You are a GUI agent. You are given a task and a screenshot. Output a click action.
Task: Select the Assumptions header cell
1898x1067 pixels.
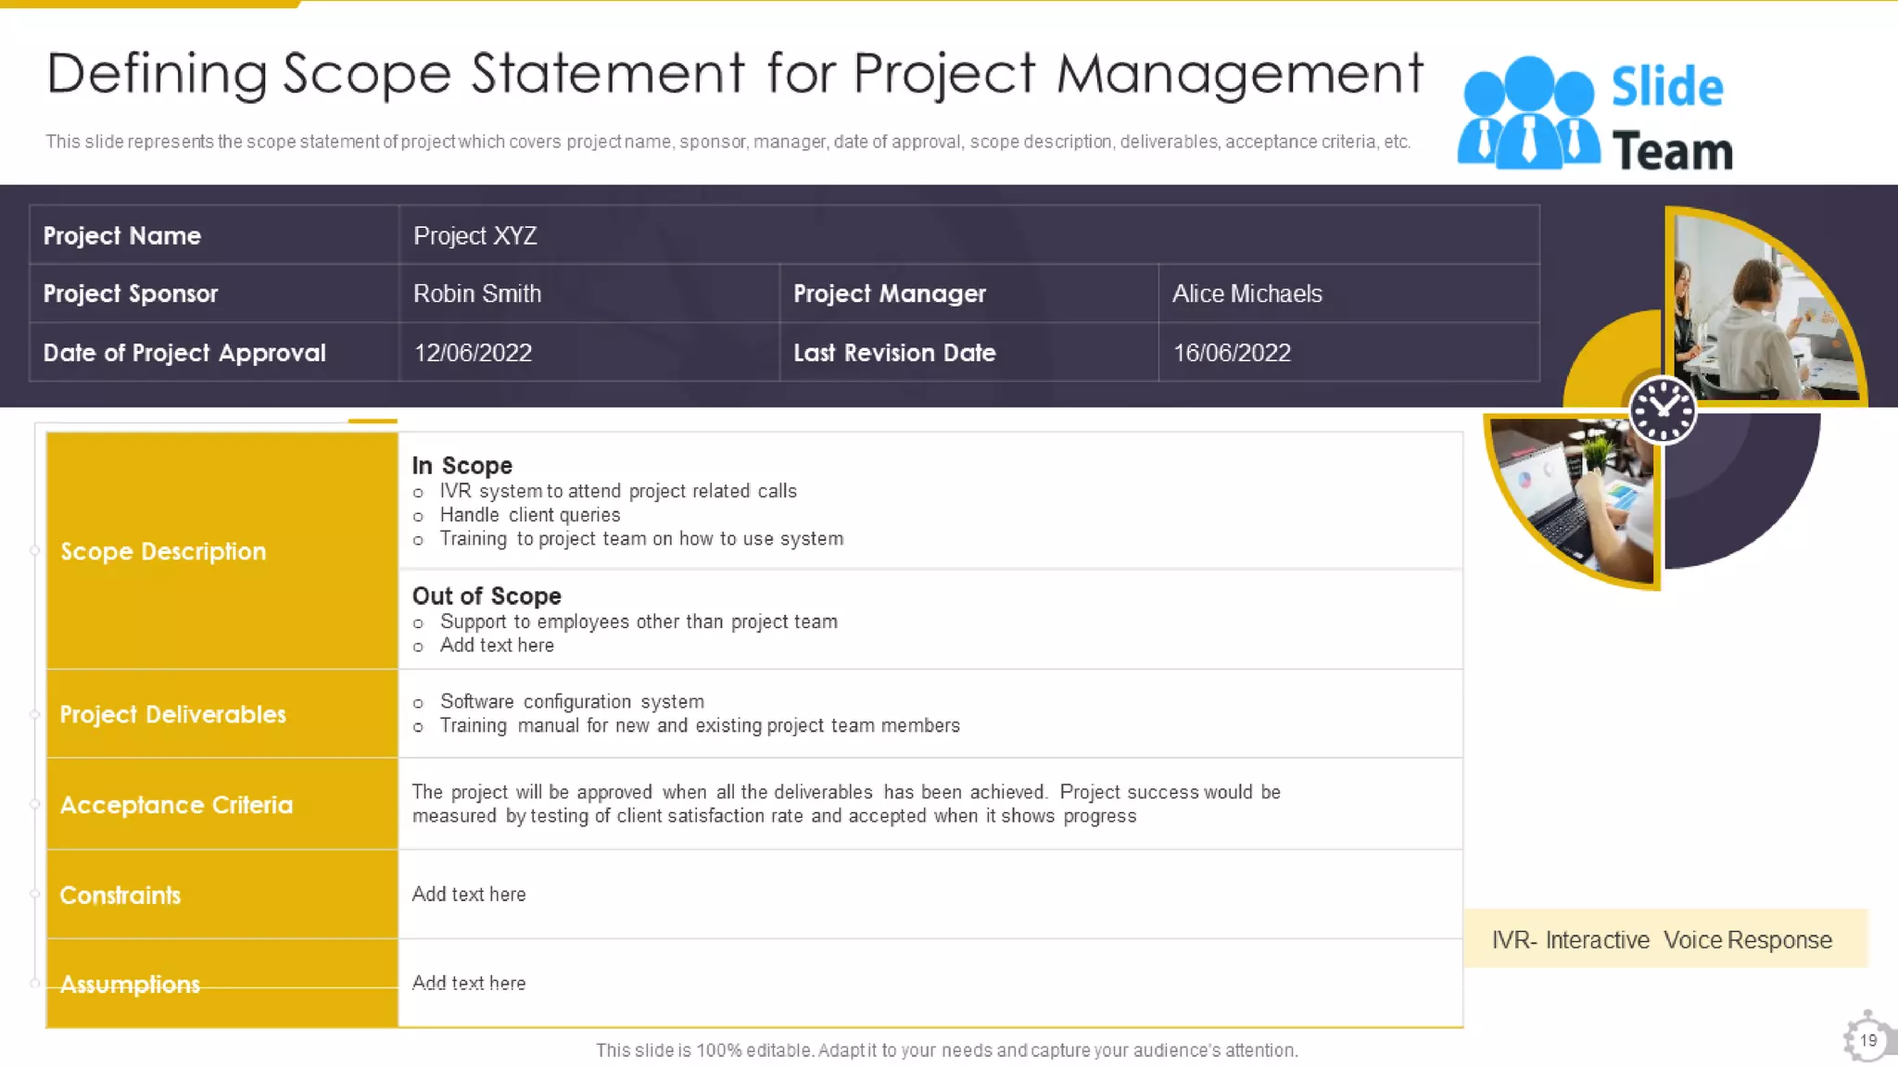[222, 984]
